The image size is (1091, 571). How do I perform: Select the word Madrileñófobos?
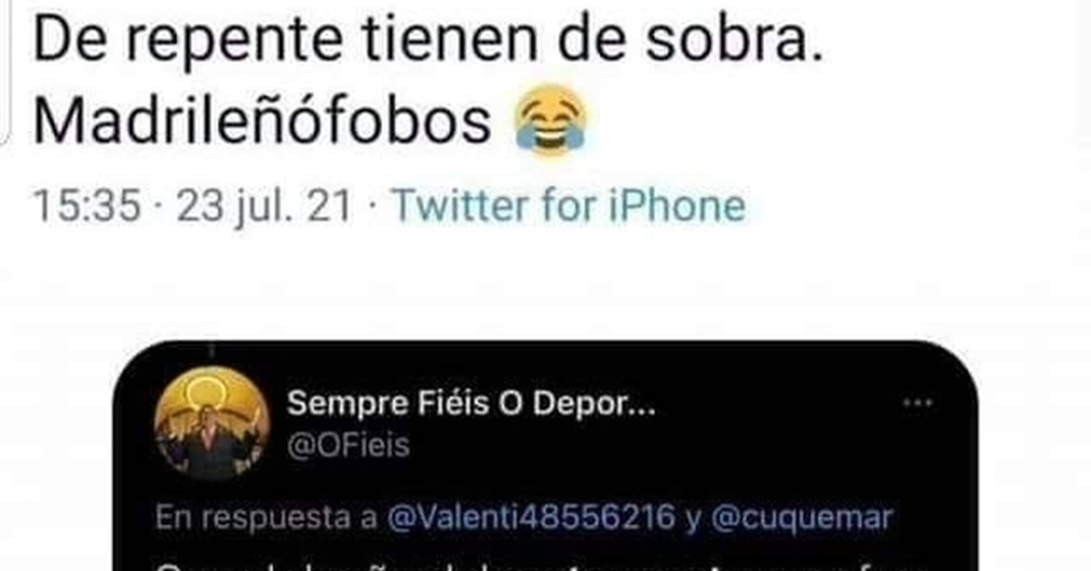tap(262, 121)
